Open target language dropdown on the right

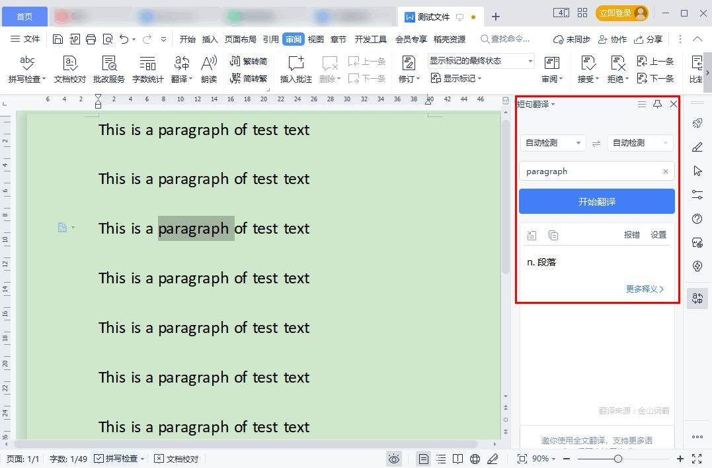pos(640,143)
